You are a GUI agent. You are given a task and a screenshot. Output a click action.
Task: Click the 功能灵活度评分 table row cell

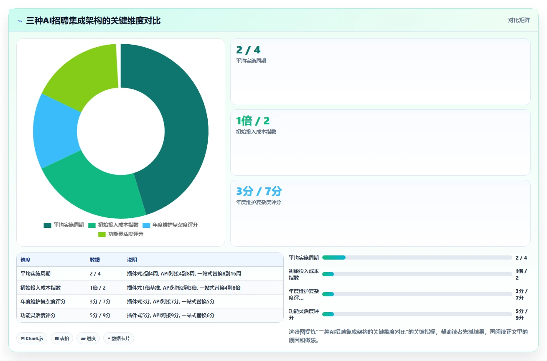[x=38, y=316]
